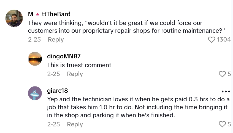View dingoMN87's sunset avatar
Screen dimensions: 233x133
[x=35, y=59]
